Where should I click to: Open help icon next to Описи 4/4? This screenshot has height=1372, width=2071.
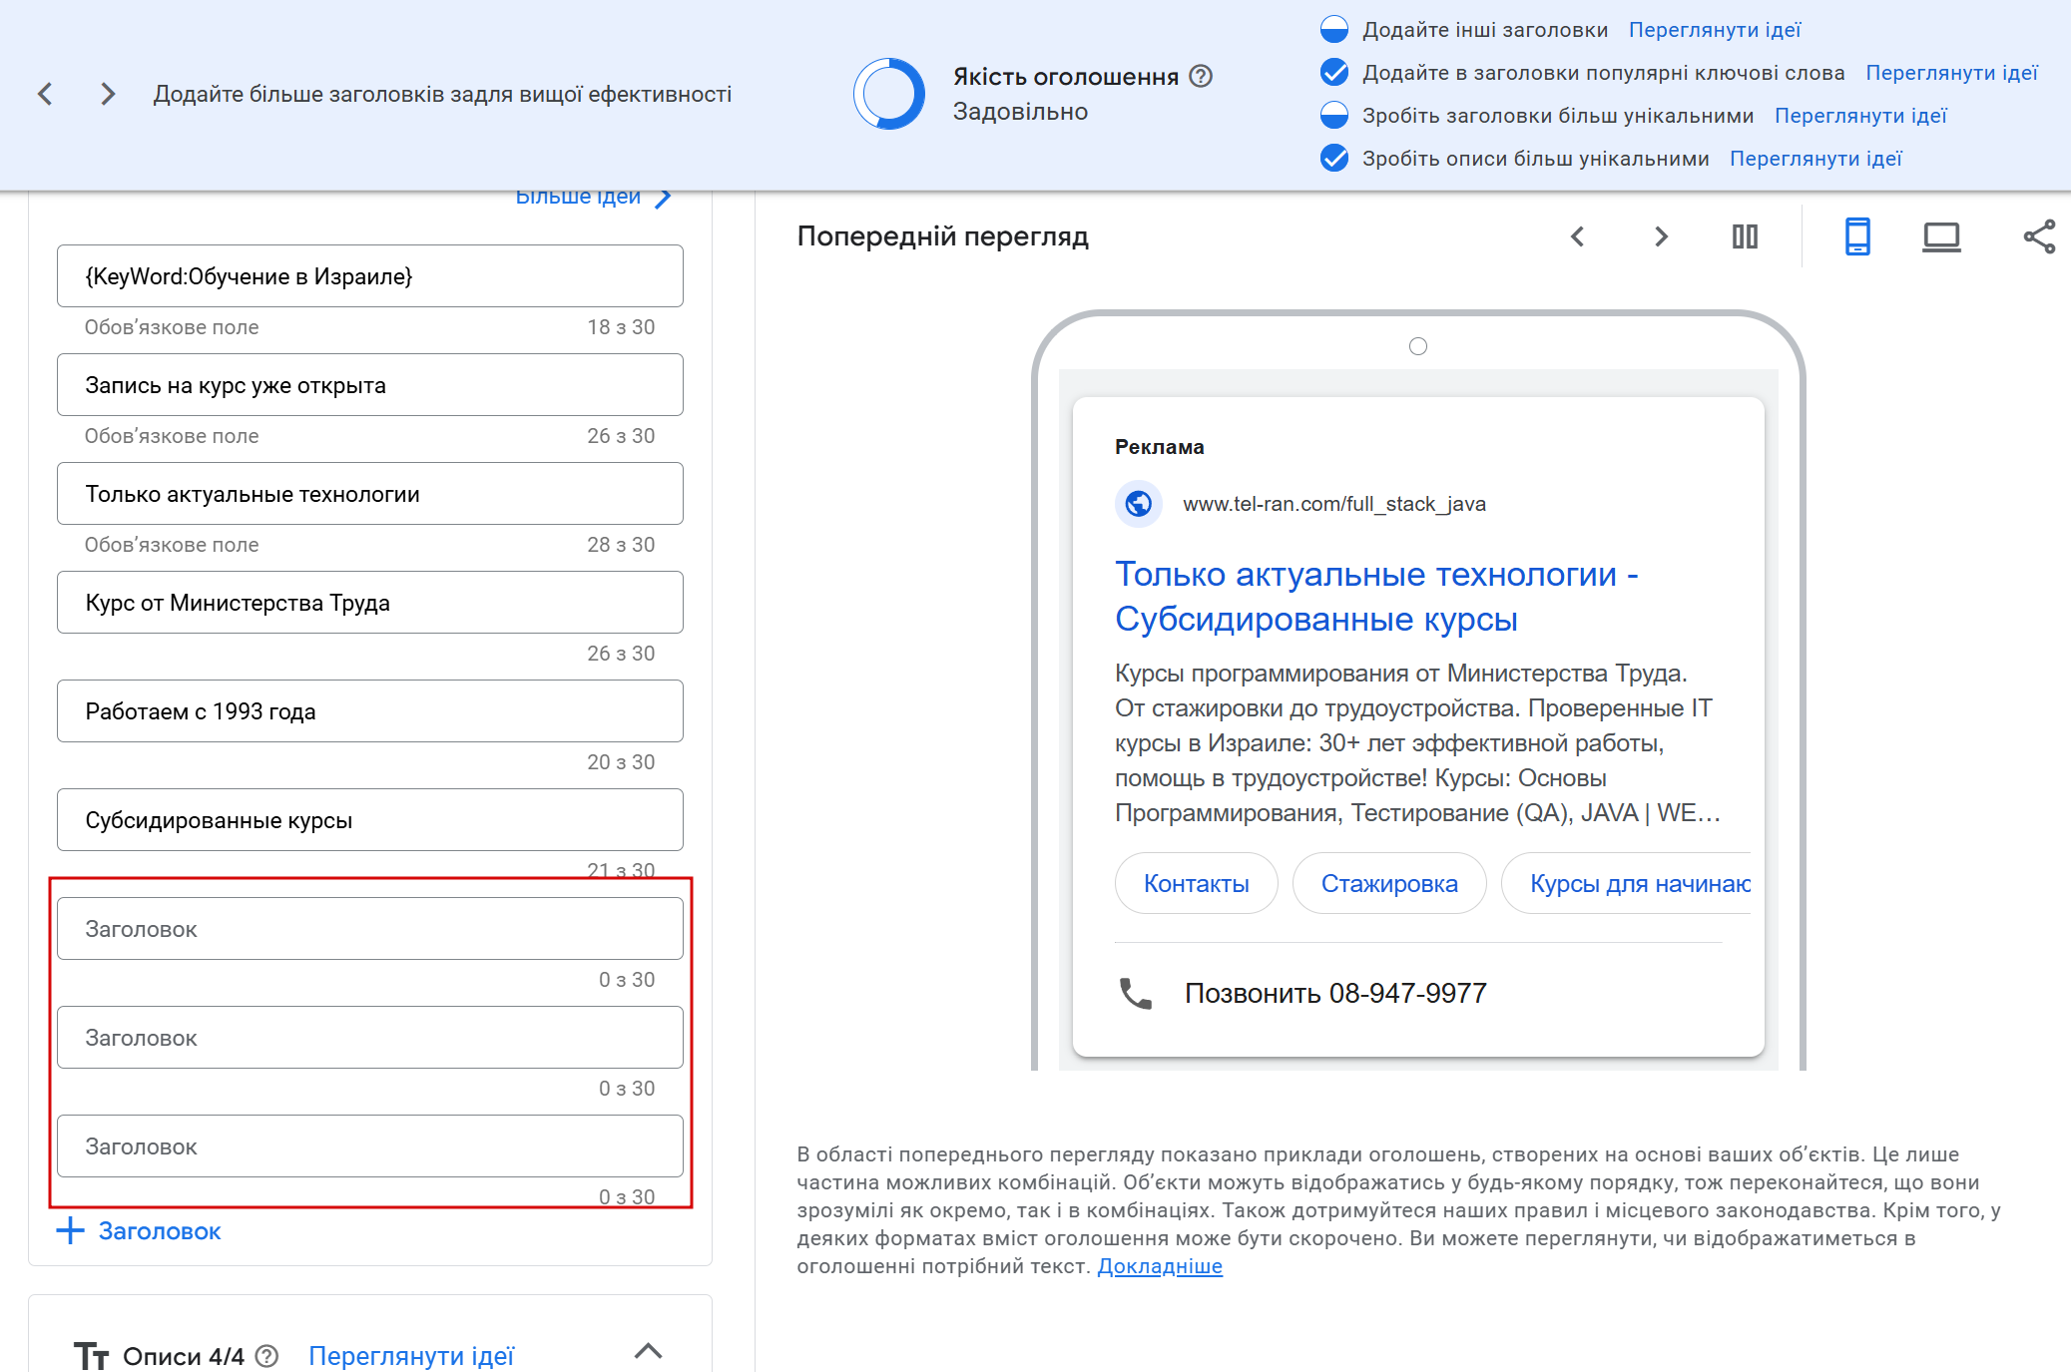[x=266, y=1356]
